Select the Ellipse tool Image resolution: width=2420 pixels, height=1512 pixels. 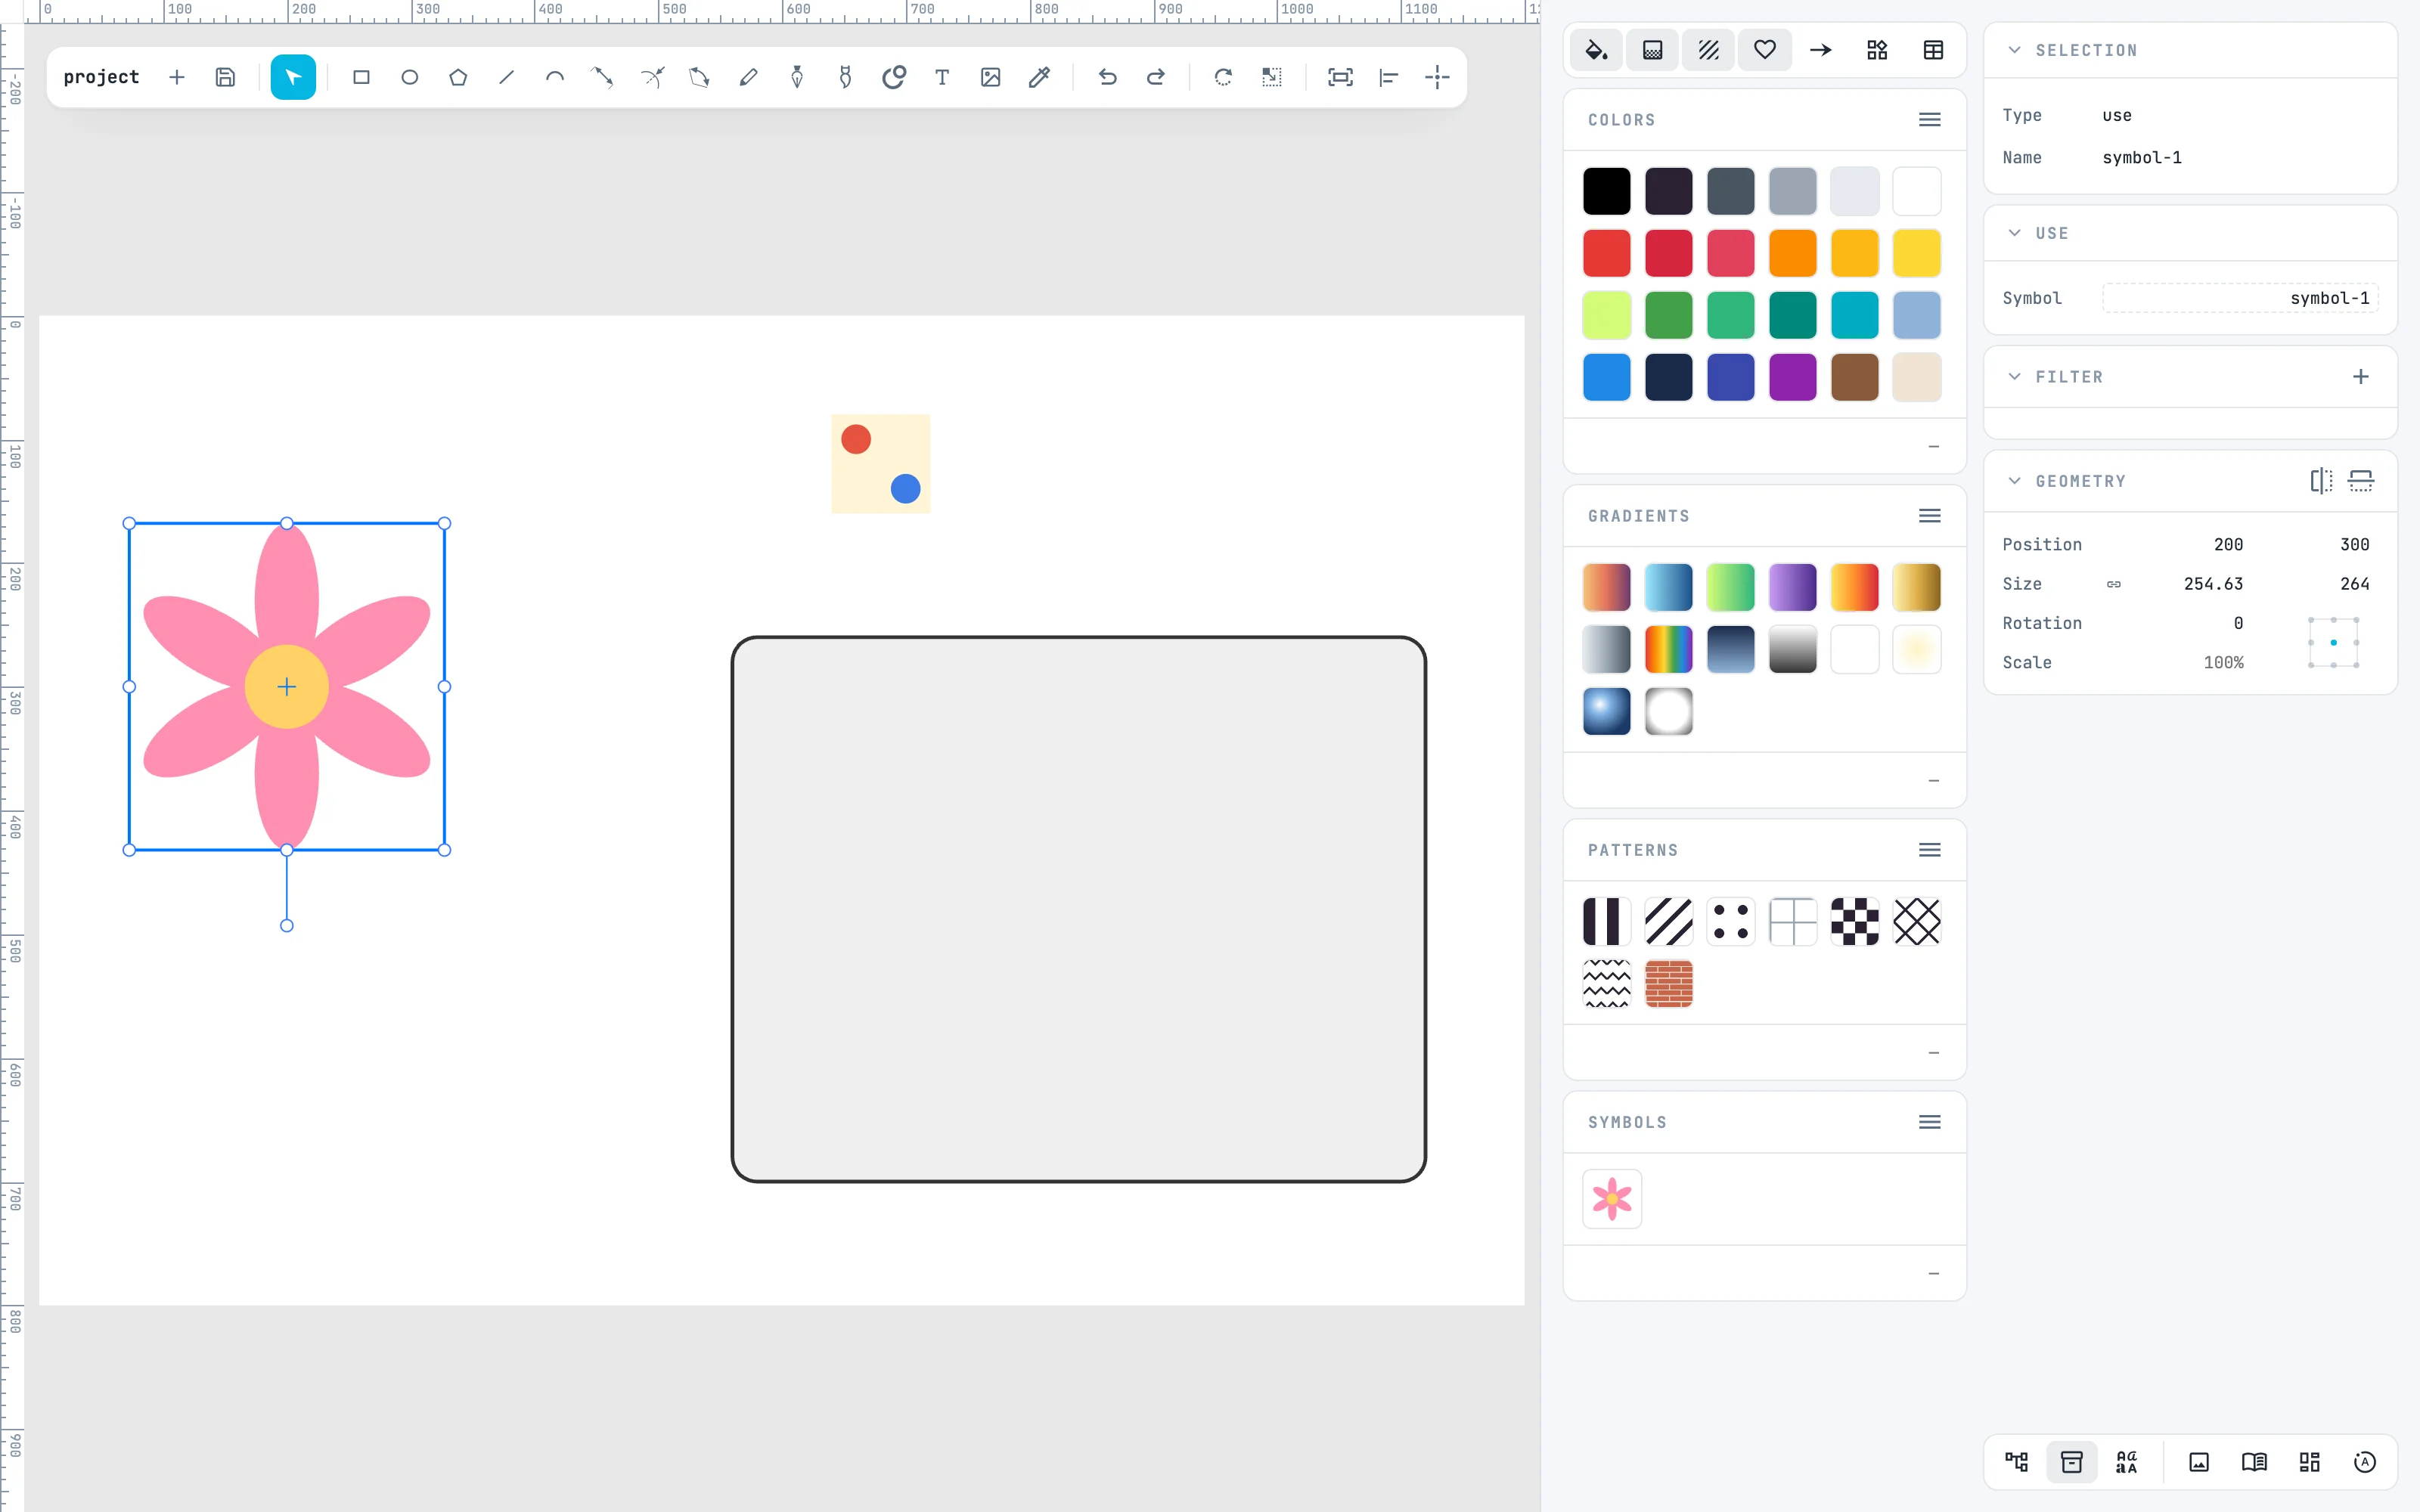coord(409,77)
